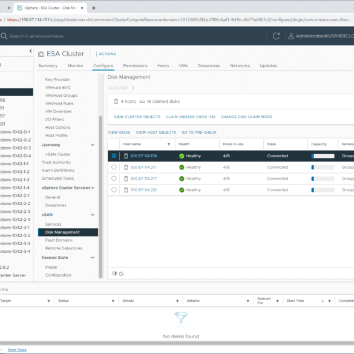This screenshot has height=354, width=354.
Task: Select Key Provider in configure menu
Action: (57, 79)
